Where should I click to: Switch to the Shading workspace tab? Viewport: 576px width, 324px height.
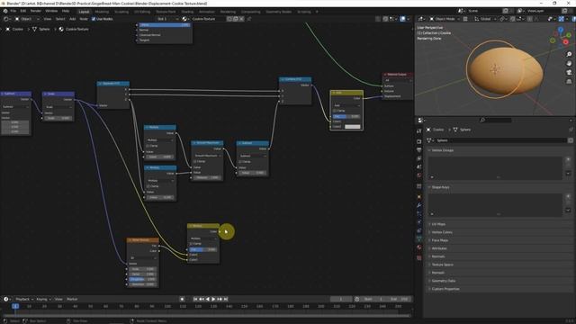187,12
